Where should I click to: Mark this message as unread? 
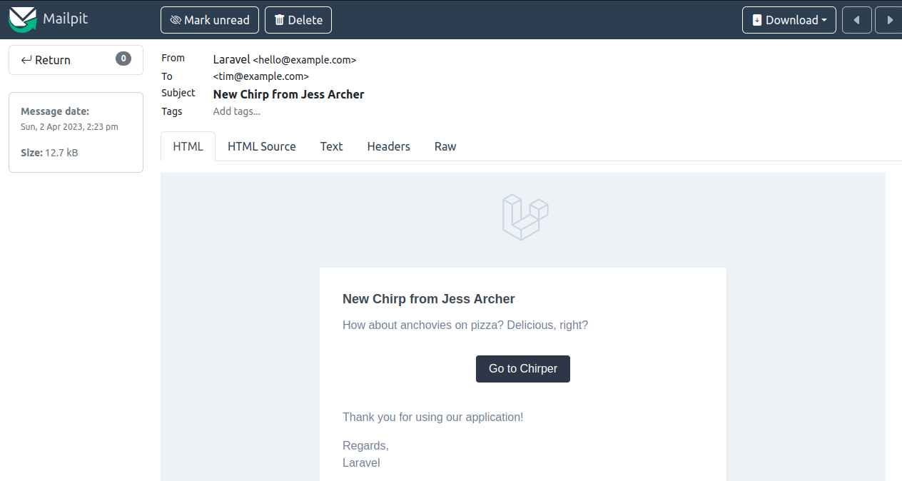[x=210, y=20]
